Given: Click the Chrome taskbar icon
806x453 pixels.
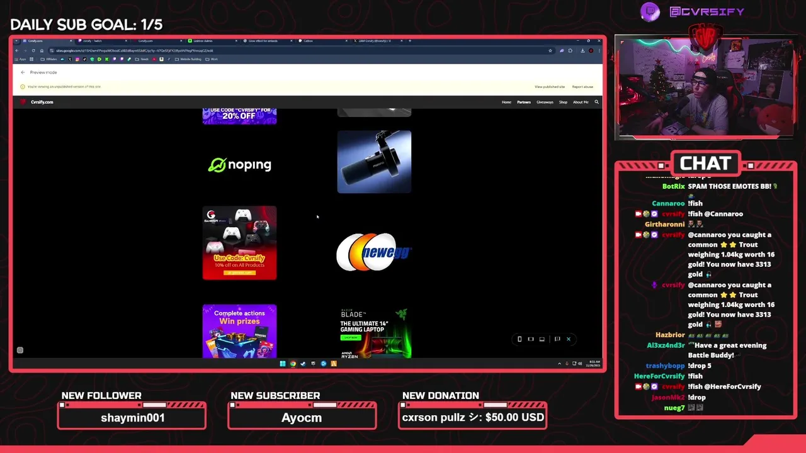Looking at the screenshot, I should coord(293,364).
